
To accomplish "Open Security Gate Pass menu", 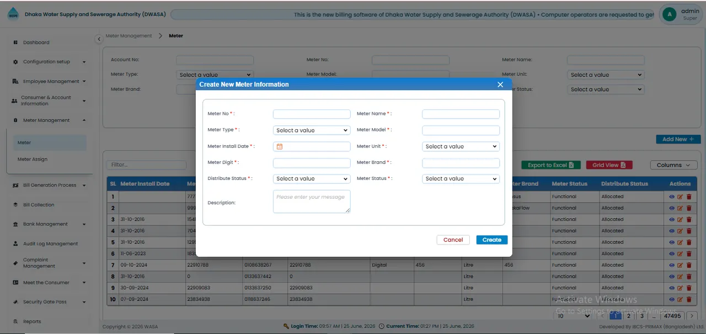I will (x=50, y=302).
